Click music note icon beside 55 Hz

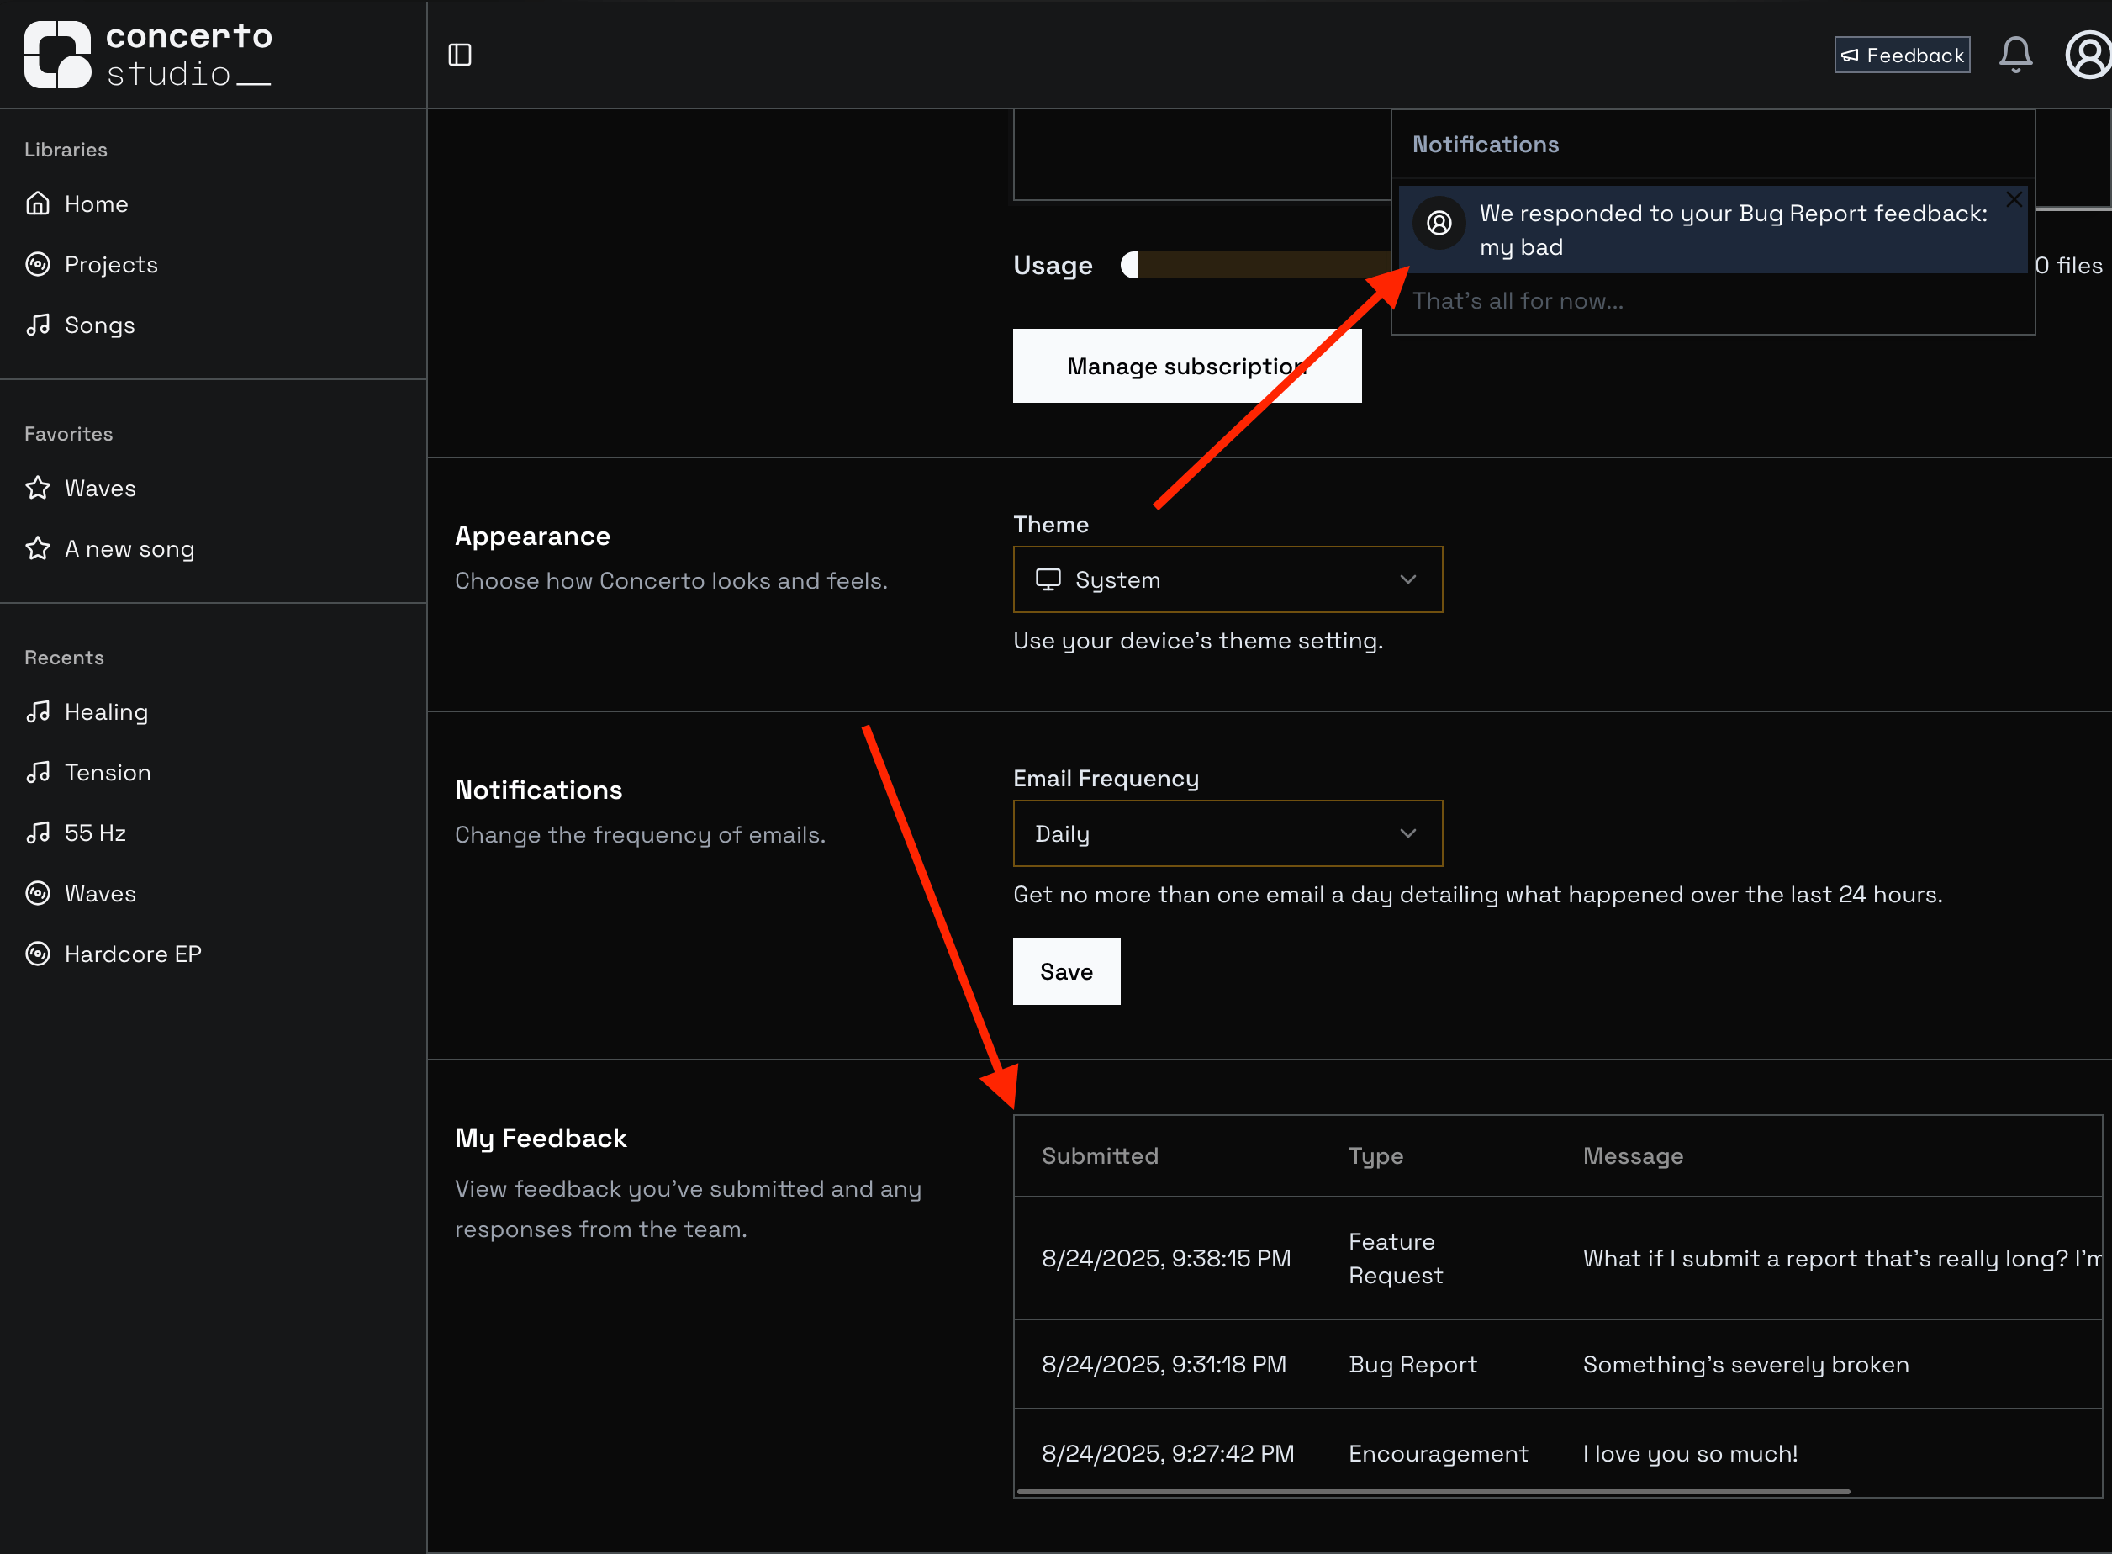click(x=38, y=832)
